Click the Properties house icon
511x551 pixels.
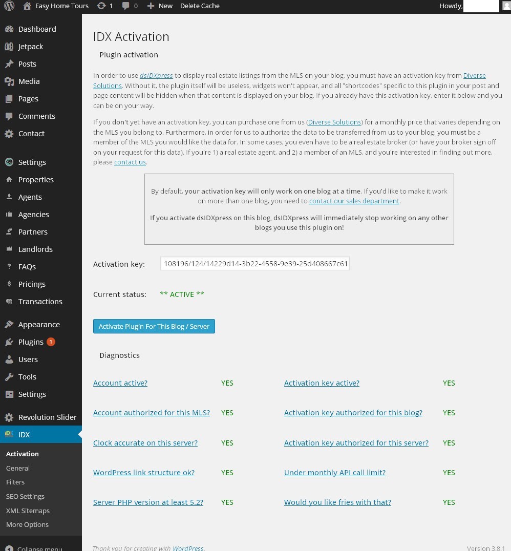(9, 180)
